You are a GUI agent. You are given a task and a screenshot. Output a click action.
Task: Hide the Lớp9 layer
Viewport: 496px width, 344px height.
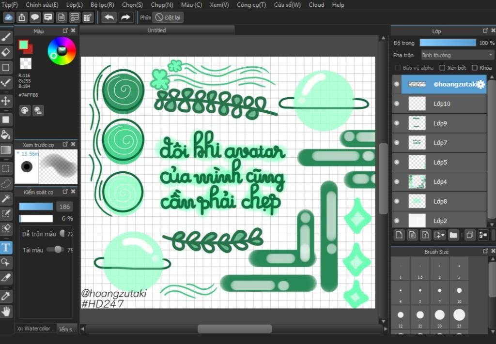coord(397,123)
